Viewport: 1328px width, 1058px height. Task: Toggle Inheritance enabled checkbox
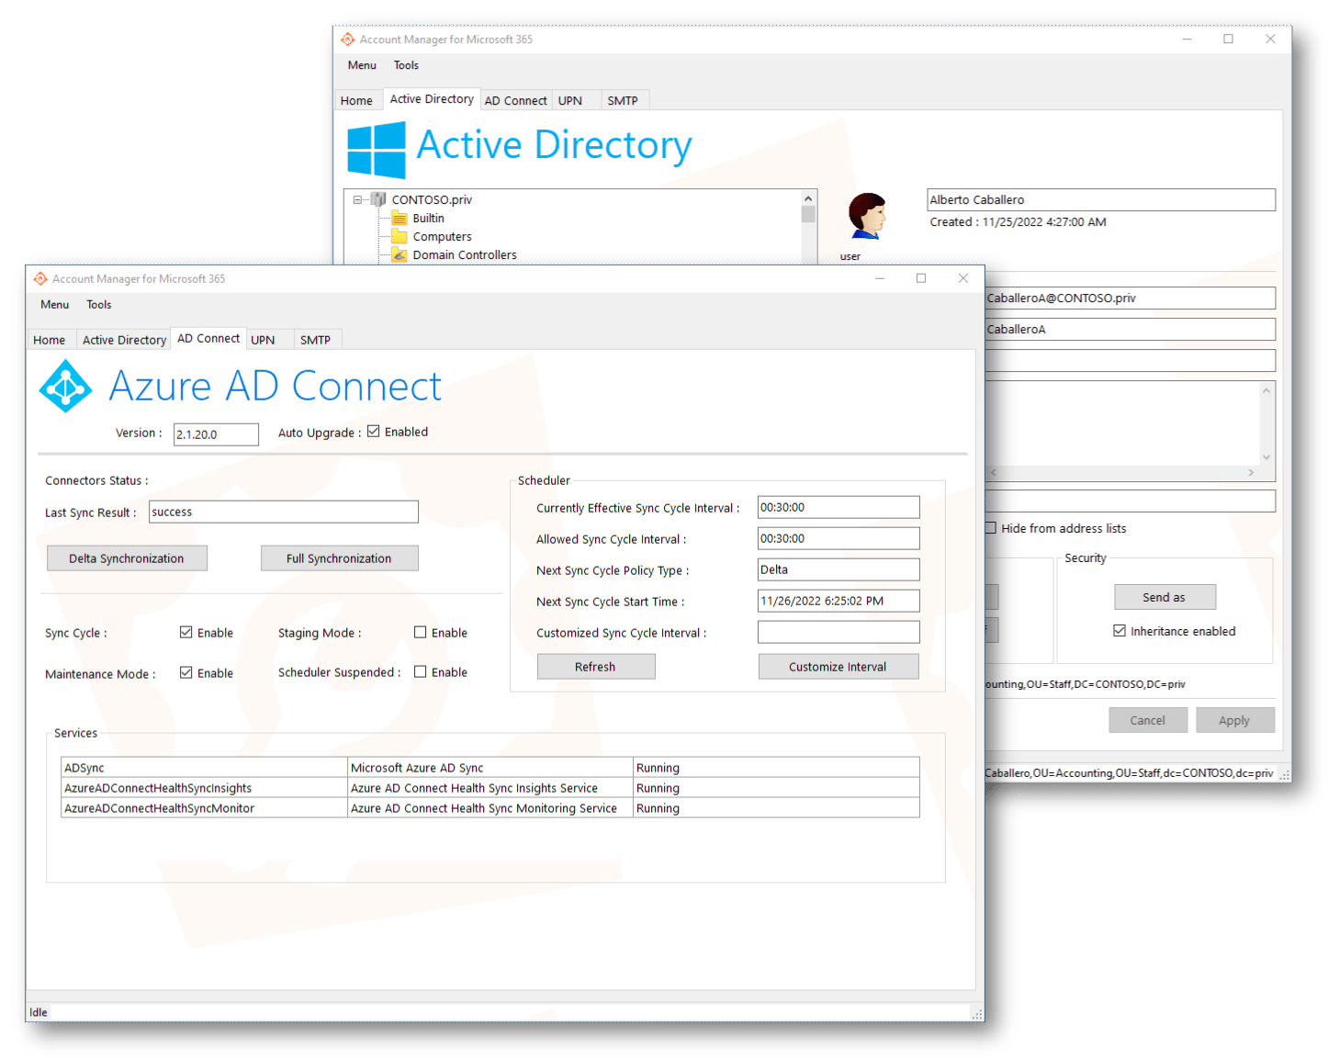click(x=1120, y=631)
